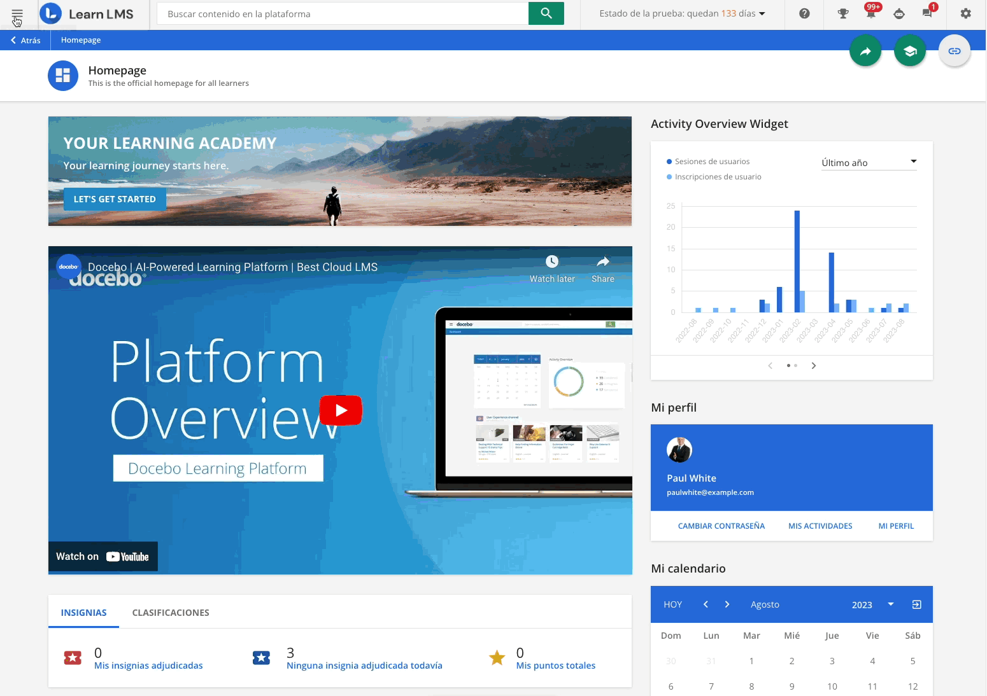
Task: Open the Último año period dropdown
Action: click(869, 162)
